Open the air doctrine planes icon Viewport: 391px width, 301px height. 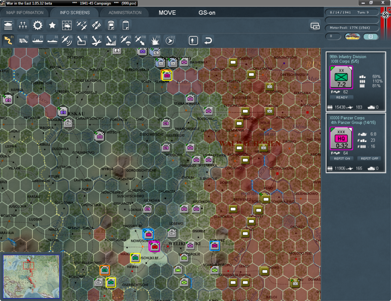point(82,25)
